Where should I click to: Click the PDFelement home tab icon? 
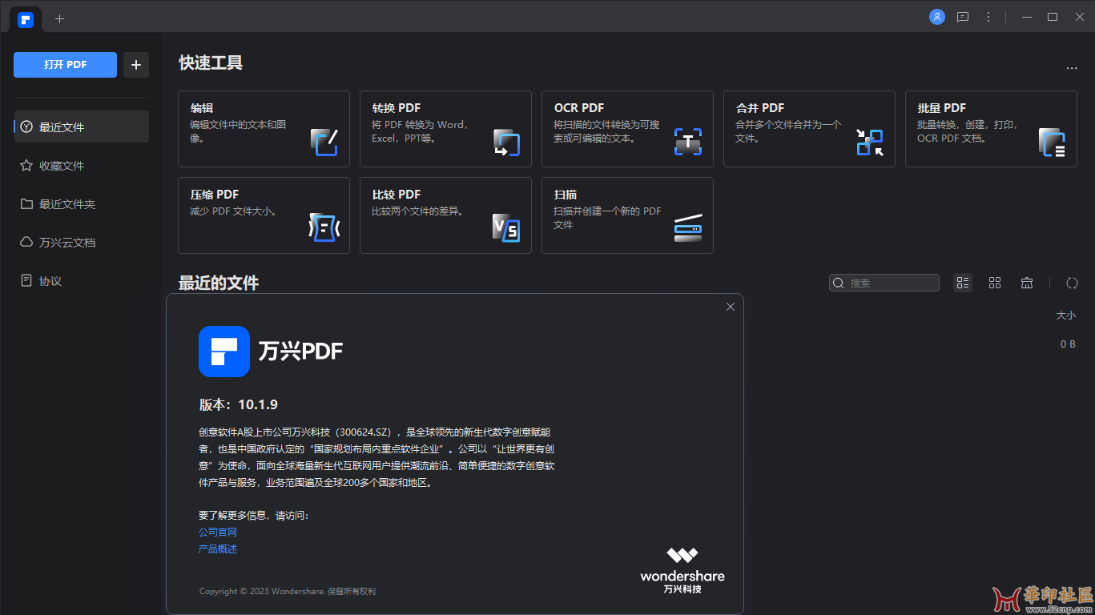pyautogui.click(x=26, y=19)
